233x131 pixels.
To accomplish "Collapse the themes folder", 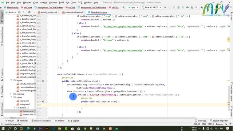I will coord(15,108).
